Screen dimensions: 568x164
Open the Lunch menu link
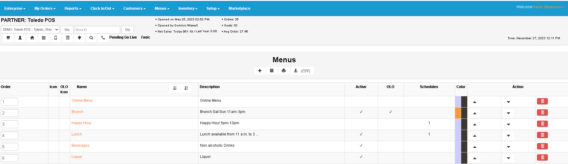tap(76, 134)
